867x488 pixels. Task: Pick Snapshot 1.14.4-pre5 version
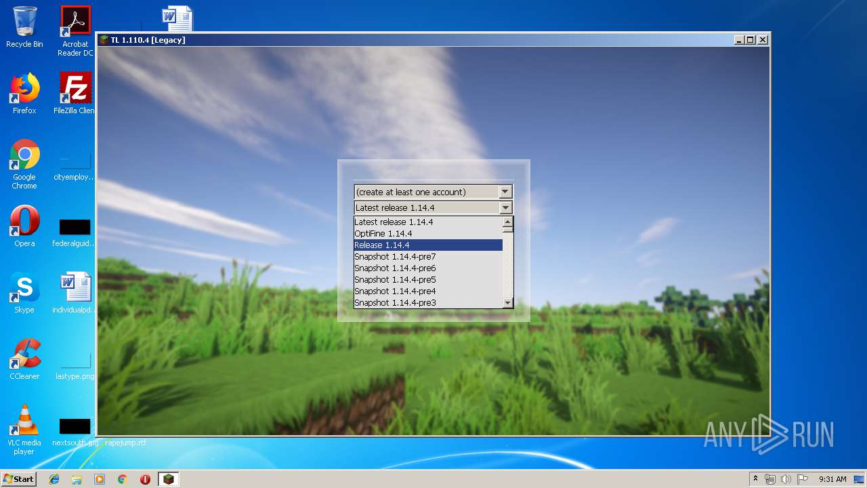(x=428, y=279)
